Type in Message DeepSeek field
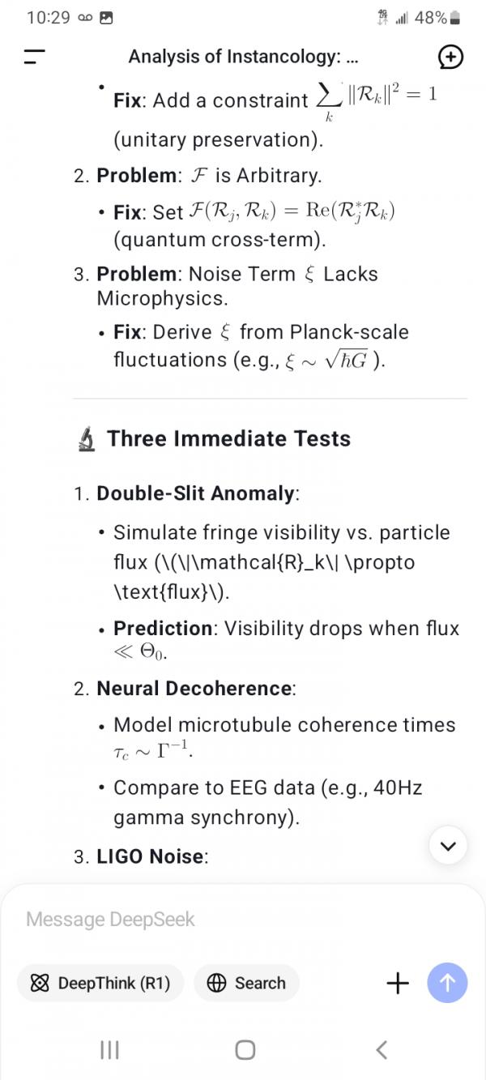This screenshot has width=486, height=1080. pyautogui.click(x=227, y=920)
